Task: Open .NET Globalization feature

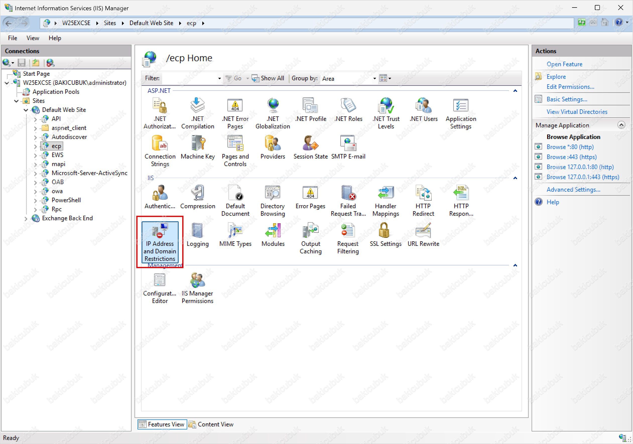Action: 273,113
